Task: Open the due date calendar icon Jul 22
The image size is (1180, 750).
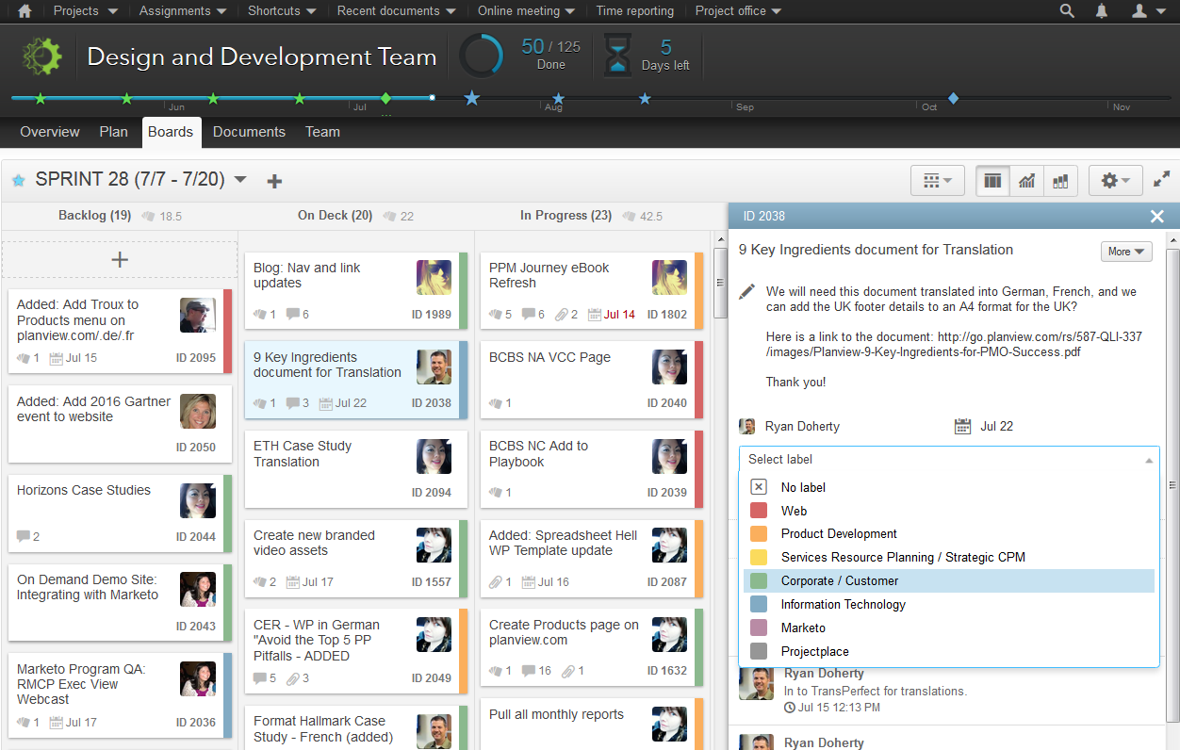Action: point(962,426)
